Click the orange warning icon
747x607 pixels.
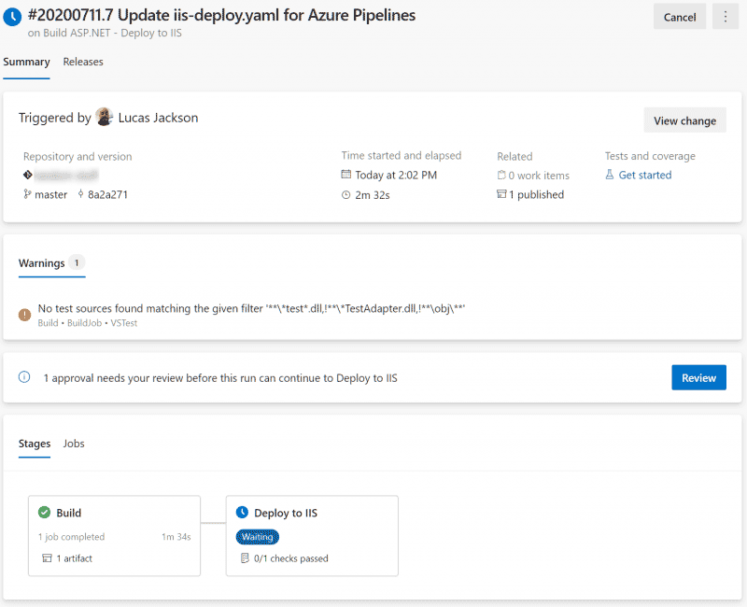pyautogui.click(x=25, y=315)
